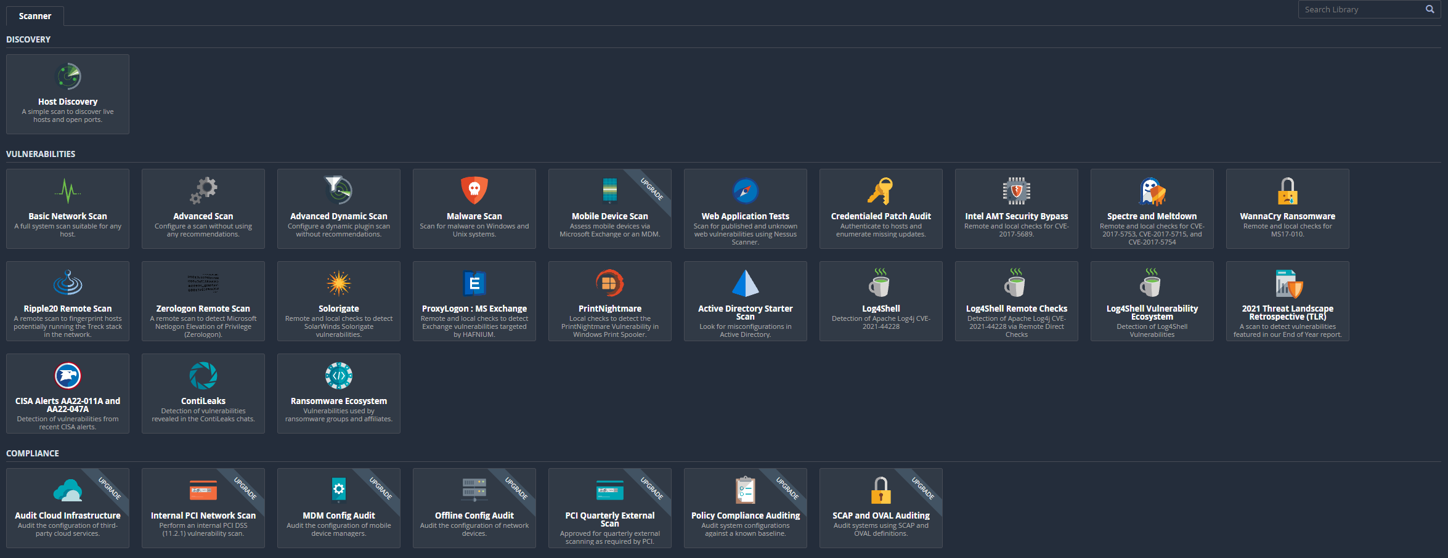Click the MDM Config Audit gear phone icon
1448x558 pixels.
click(339, 490)
